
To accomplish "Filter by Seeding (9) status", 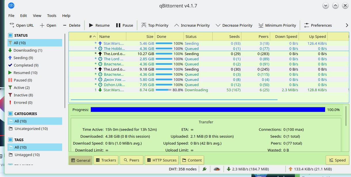I will pos(35,58).
